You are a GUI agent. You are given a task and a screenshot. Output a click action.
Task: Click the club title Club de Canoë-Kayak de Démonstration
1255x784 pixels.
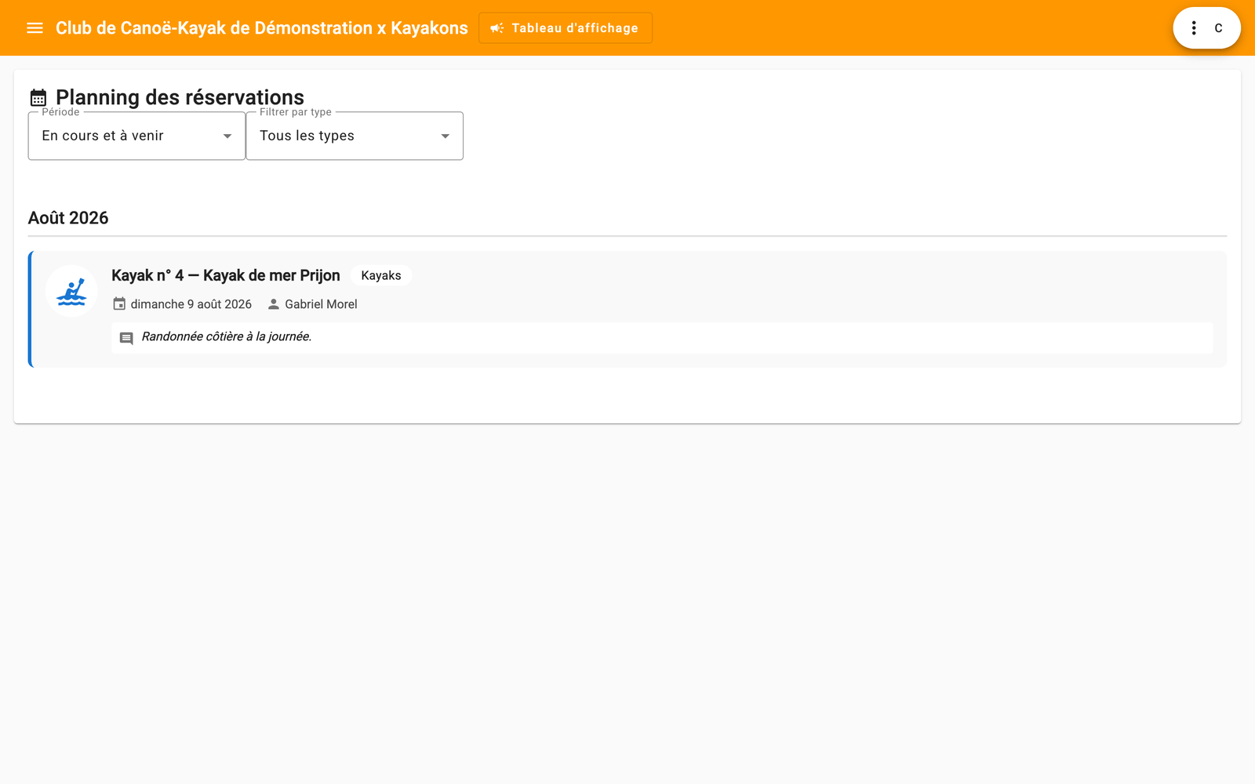(x=262, y=28)
